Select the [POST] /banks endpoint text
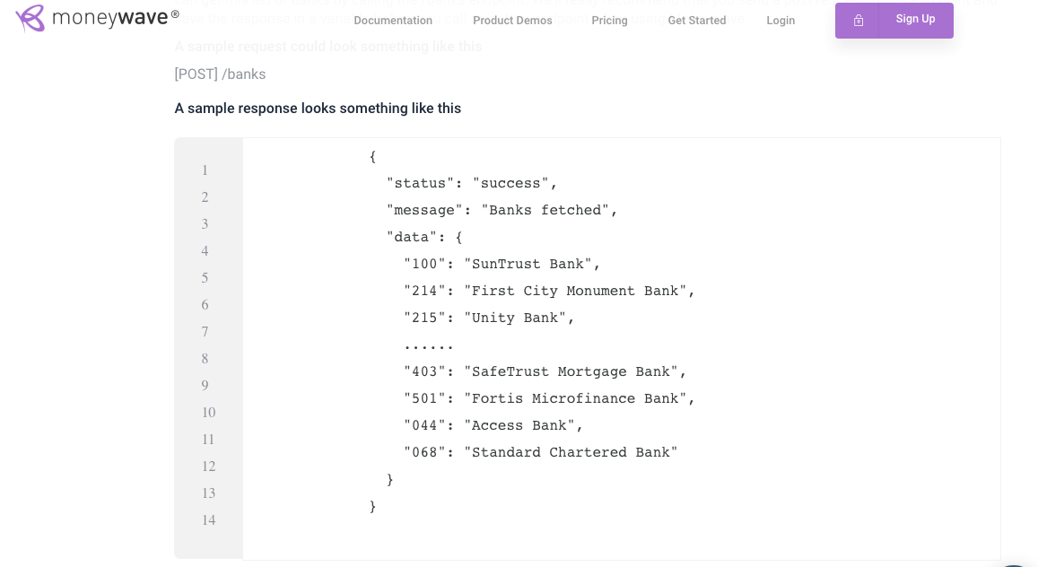Image resolution: width=1038 pixels, height=567 pixels. coord(220,74)
